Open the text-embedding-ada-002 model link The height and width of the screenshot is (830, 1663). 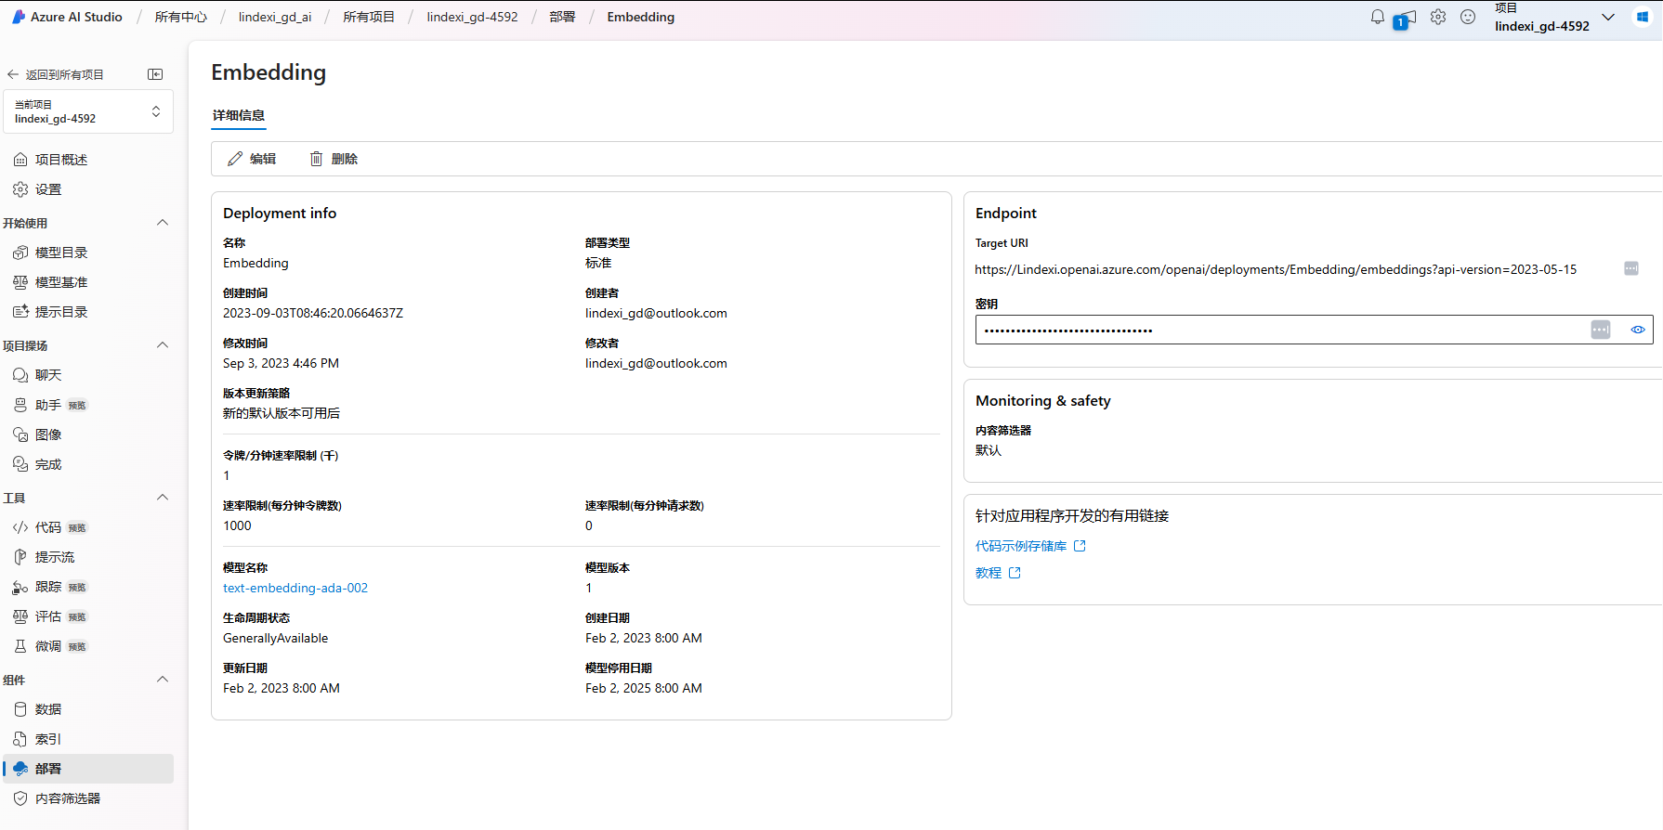click(x=295, y=588)
